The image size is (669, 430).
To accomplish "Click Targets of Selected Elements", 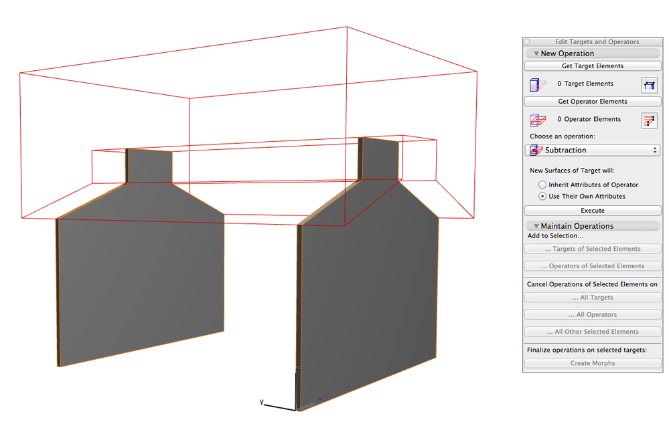I will coord(592,248).
